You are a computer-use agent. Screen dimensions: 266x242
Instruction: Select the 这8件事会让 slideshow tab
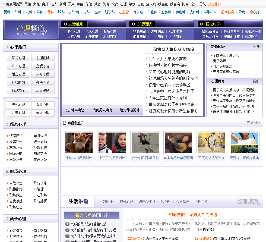point(75,110)
